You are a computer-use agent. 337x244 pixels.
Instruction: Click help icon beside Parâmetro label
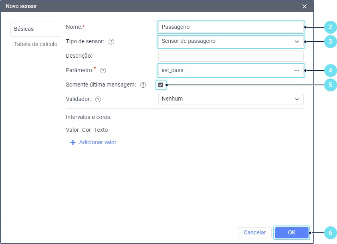(103, 71)
